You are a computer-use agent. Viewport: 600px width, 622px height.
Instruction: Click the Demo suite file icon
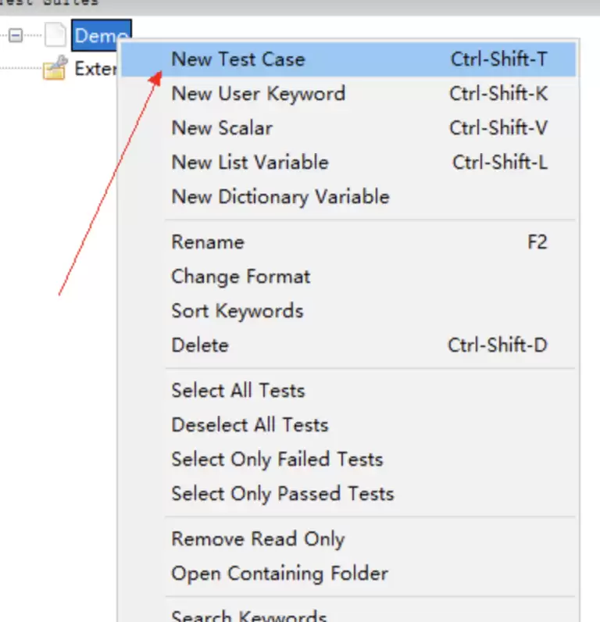[x=55, y=35]
